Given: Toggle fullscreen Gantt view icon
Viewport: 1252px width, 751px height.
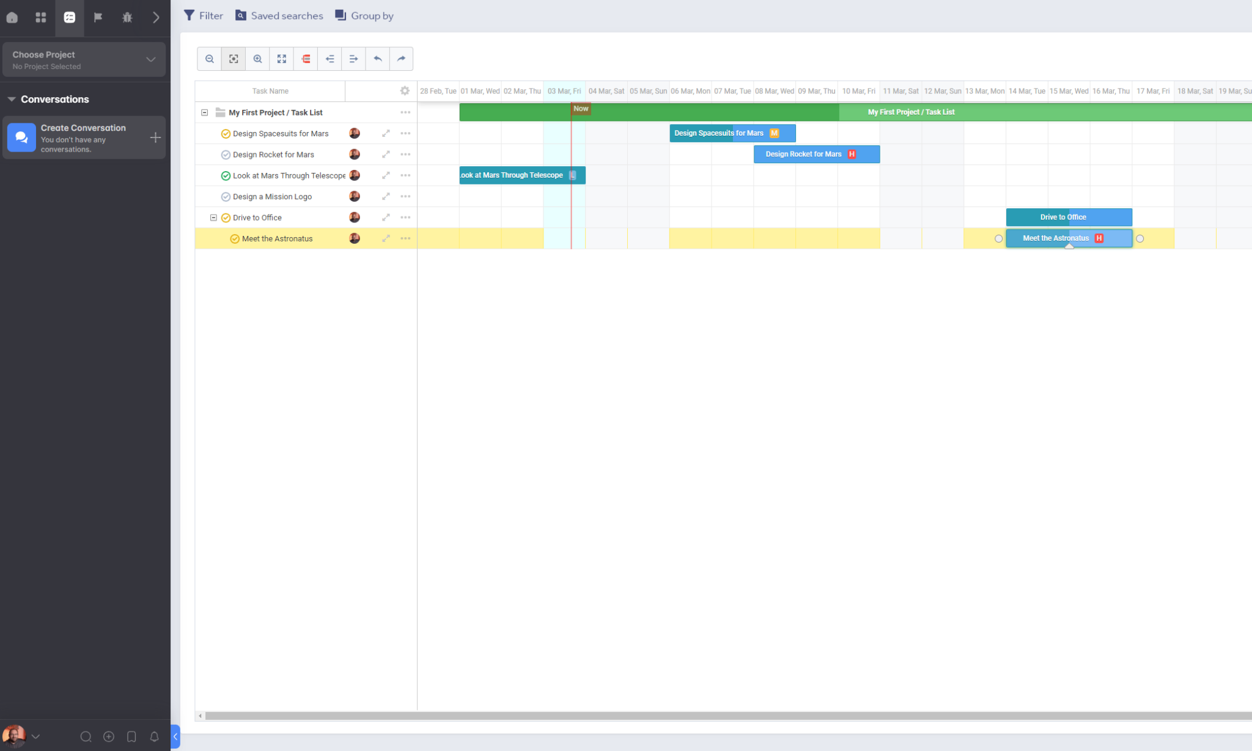Looking at the screenshot, I should (x=281, y=59).
